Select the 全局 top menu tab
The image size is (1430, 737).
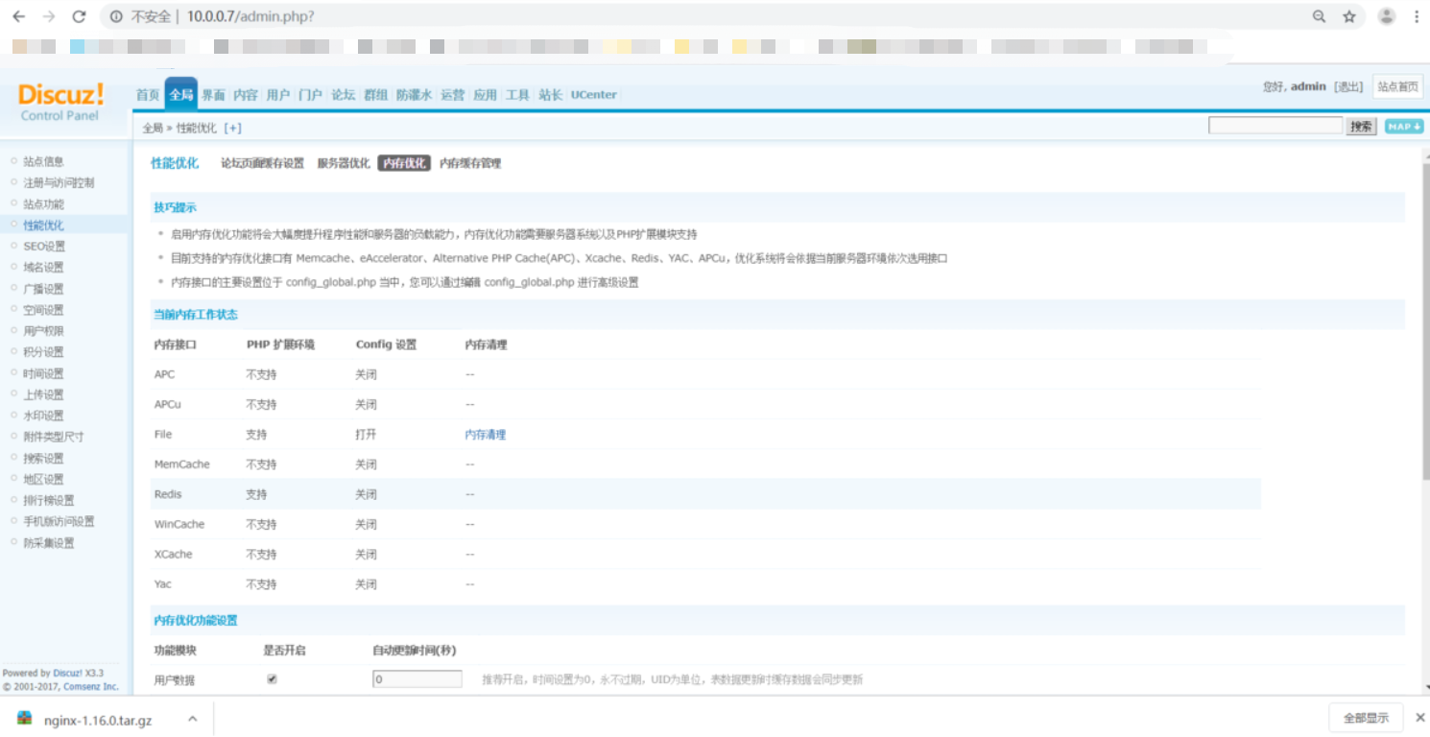point(180,94)
